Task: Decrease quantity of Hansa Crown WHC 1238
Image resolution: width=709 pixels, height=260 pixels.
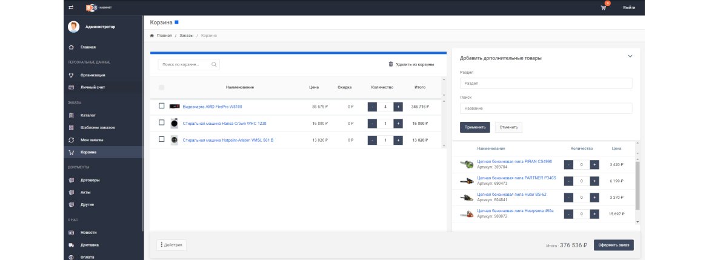Action: coord(372,124)
